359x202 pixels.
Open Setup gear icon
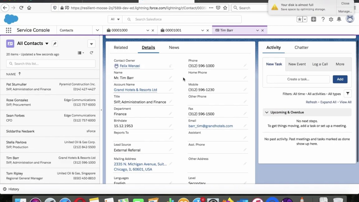tap(331, 19)
